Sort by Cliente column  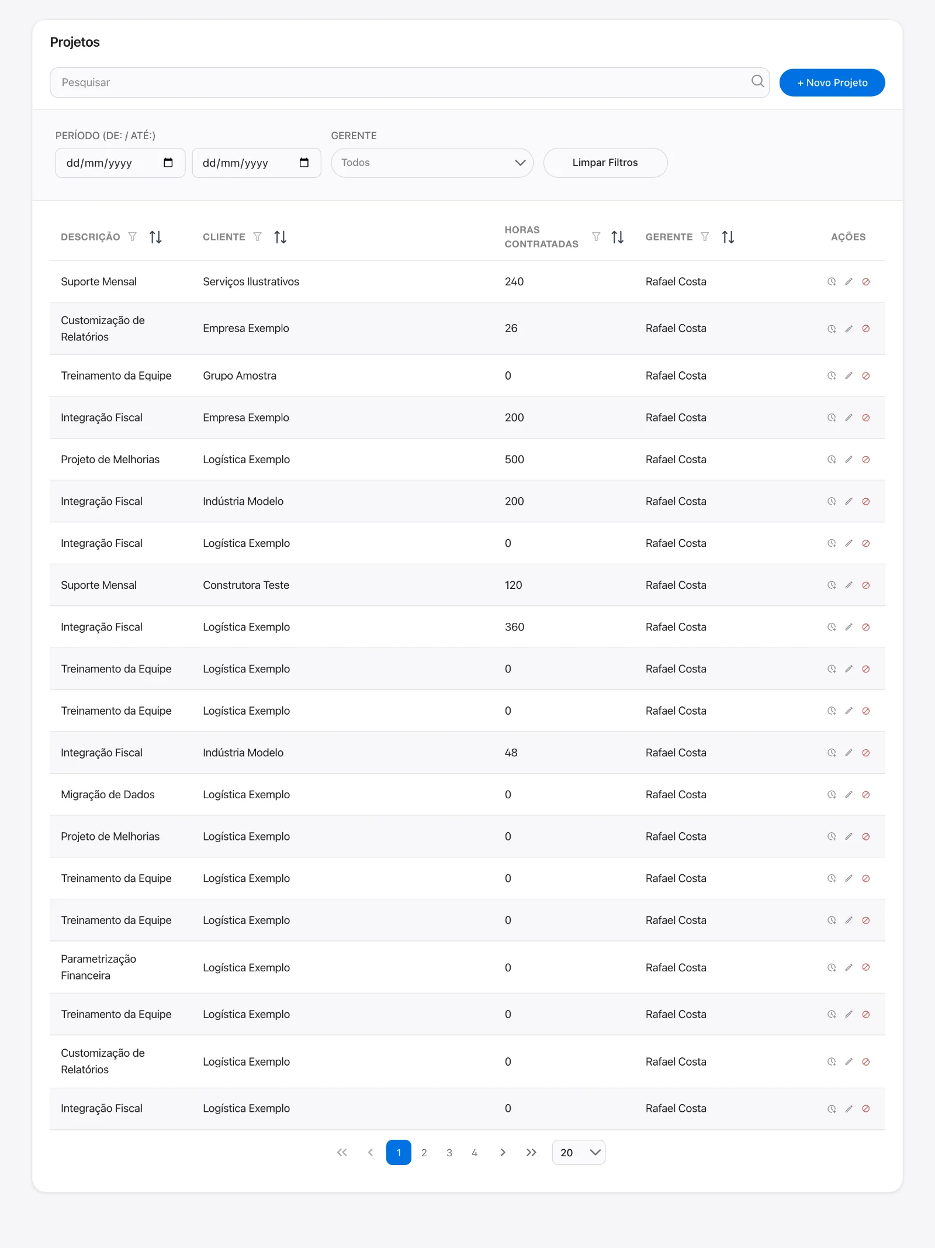click(280, 237)
